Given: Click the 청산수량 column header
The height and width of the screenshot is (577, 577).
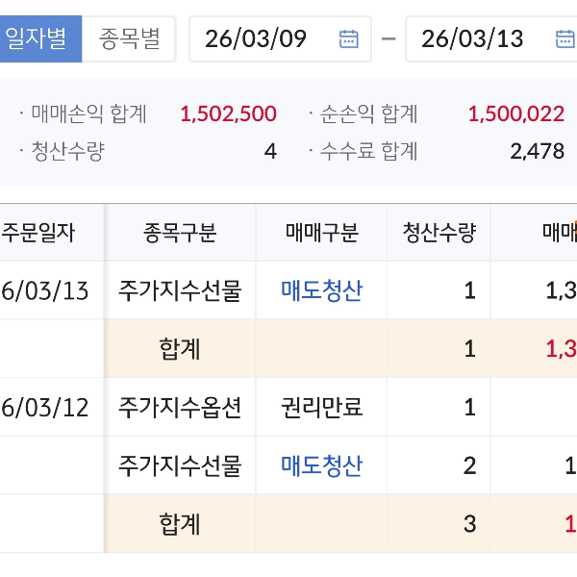Looking at the screenshot, I should tap(439, 232).
